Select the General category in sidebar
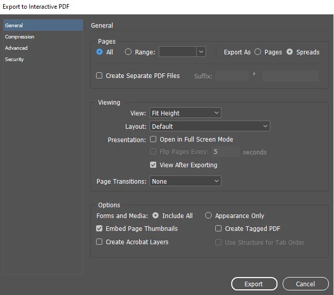 coord(43,25)
